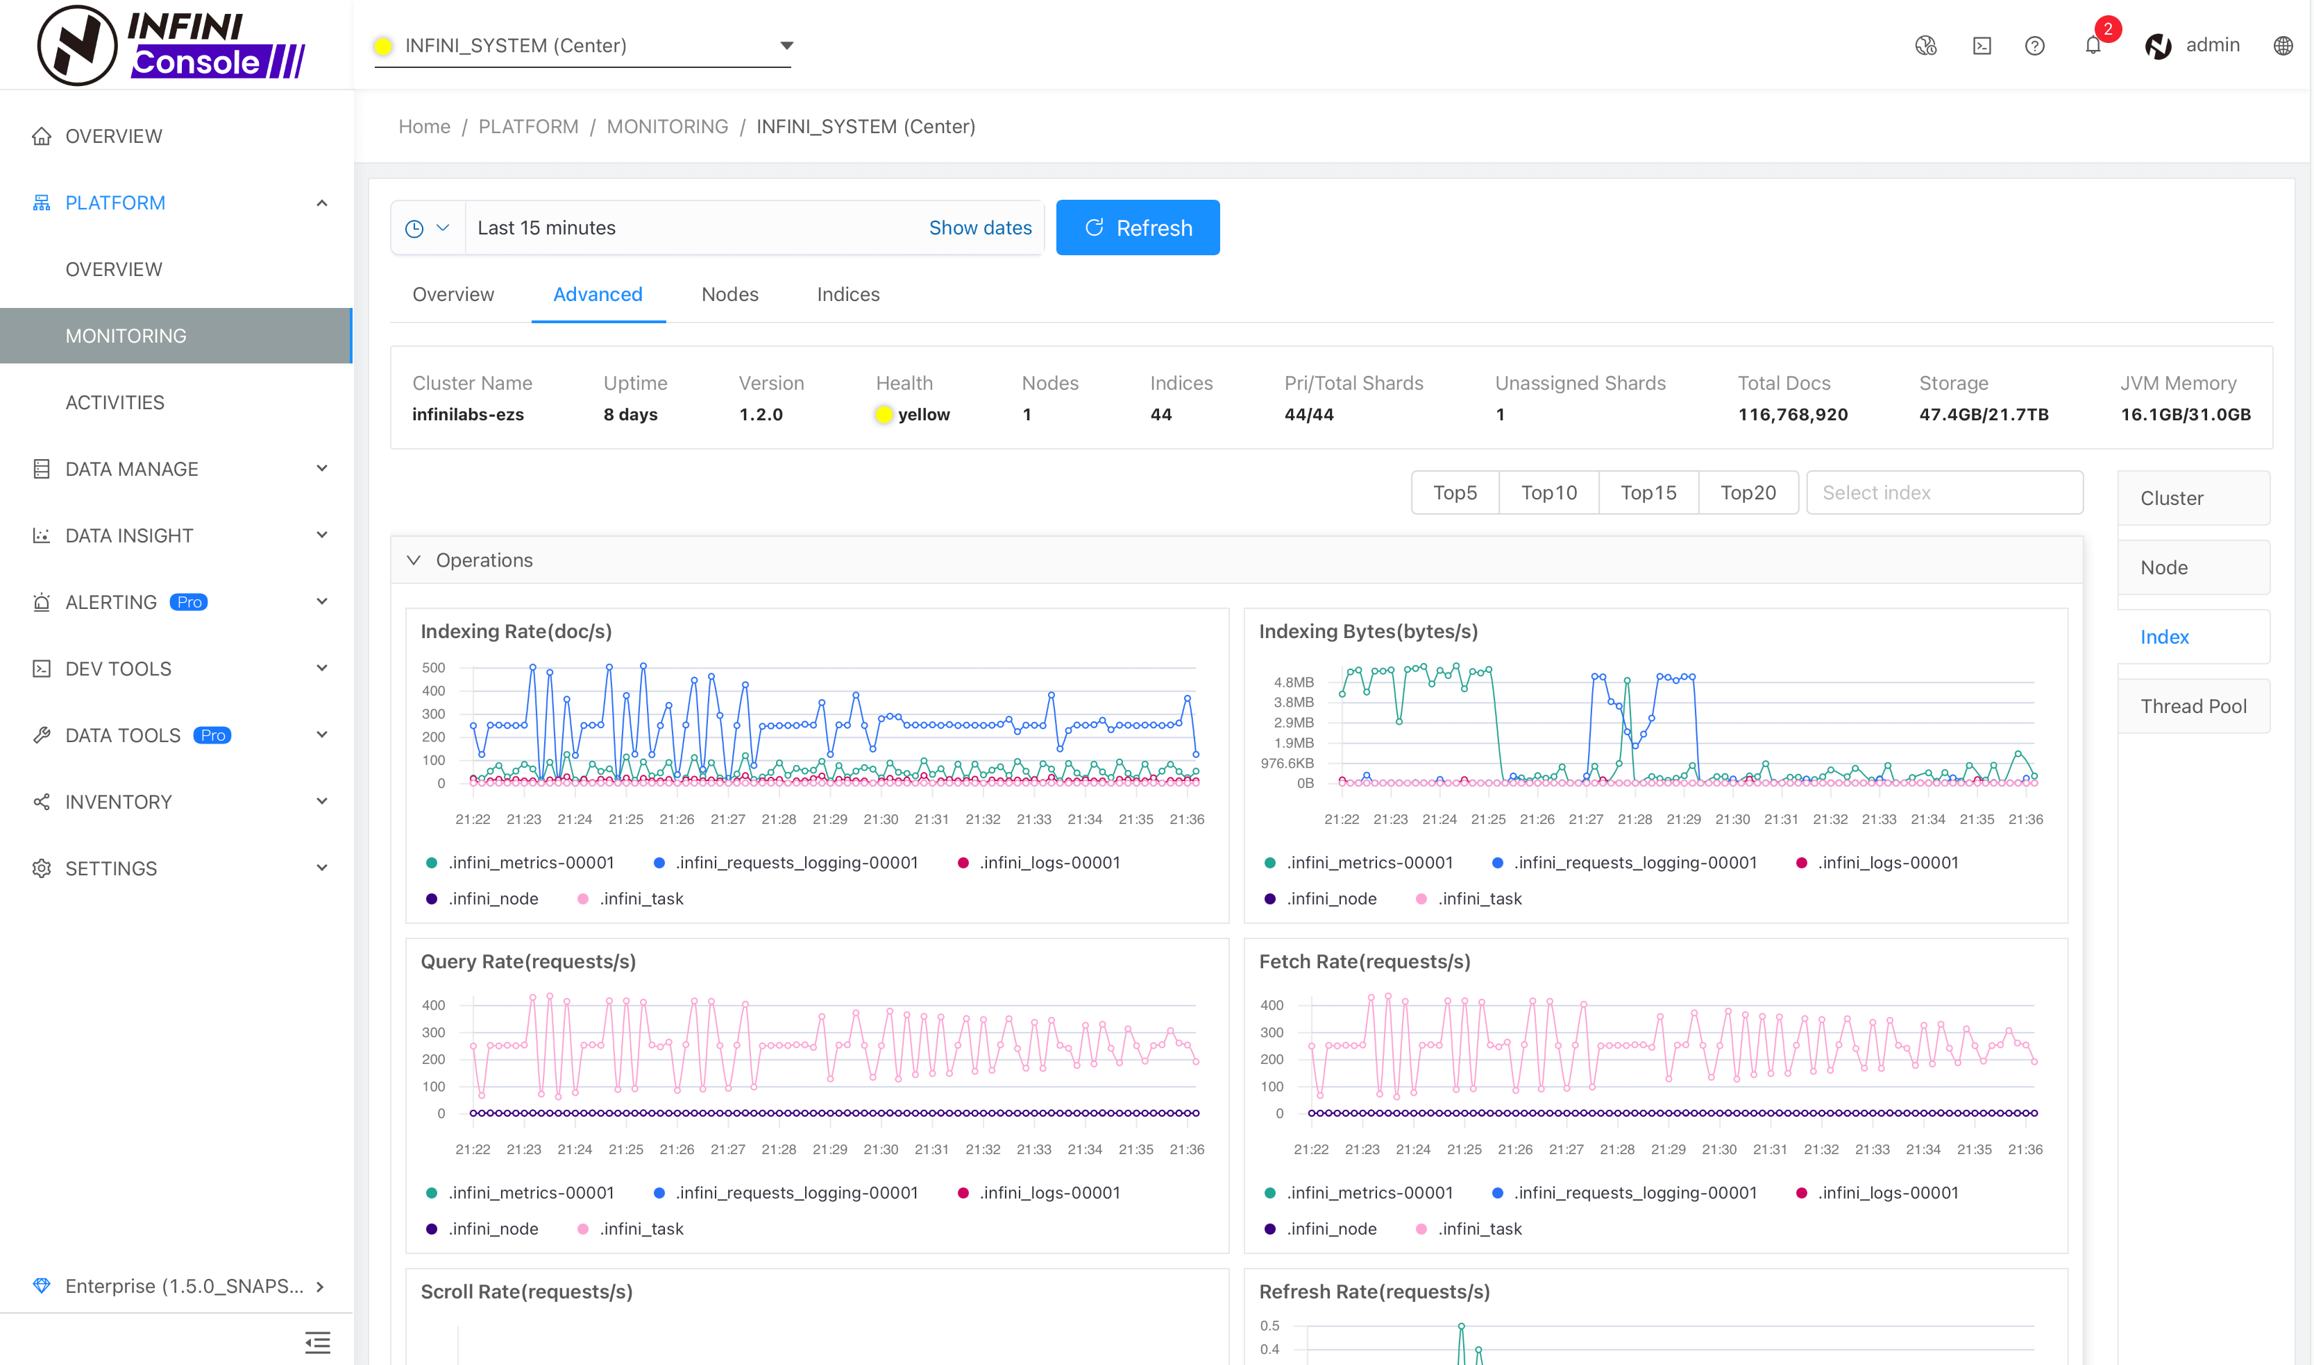
Task: Select the Top20 filter button
Action: tap(1748, 493)
